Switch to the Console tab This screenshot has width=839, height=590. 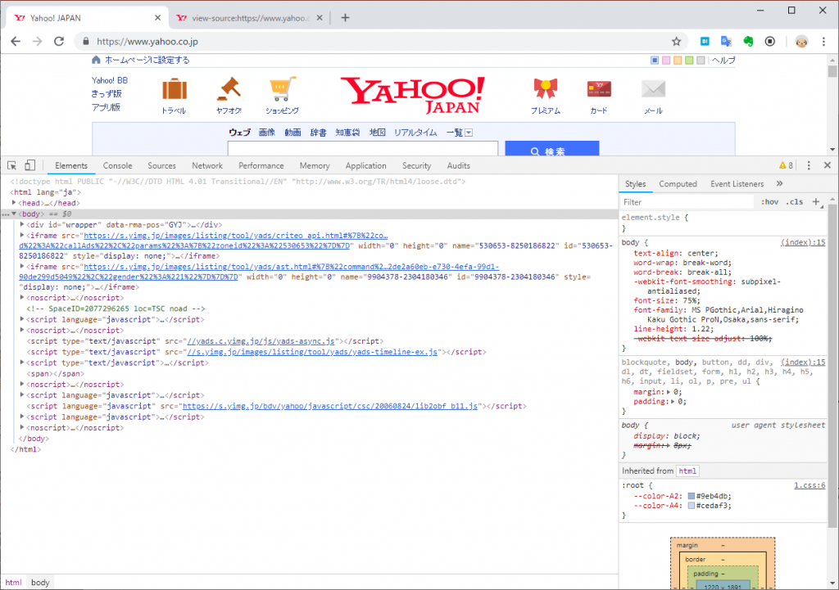[118, 165]
